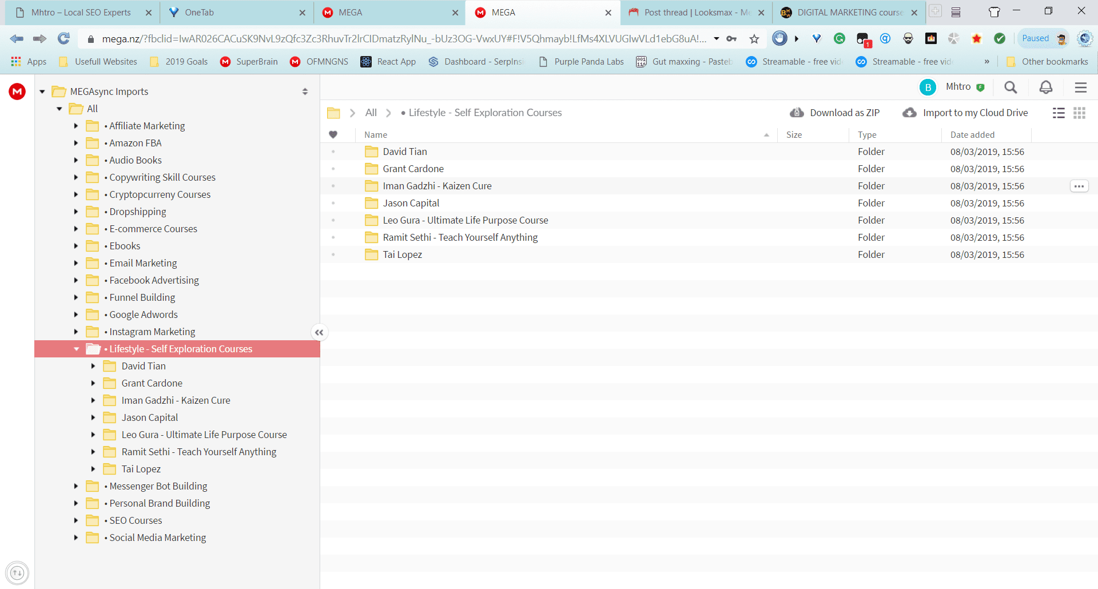
Task: Open Other bookmarks folder
Action: [1047, 61]
